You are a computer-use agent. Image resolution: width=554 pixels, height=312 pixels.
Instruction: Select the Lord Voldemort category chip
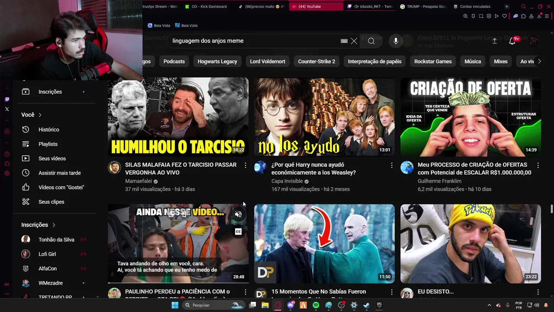click(x=267, y=62)
